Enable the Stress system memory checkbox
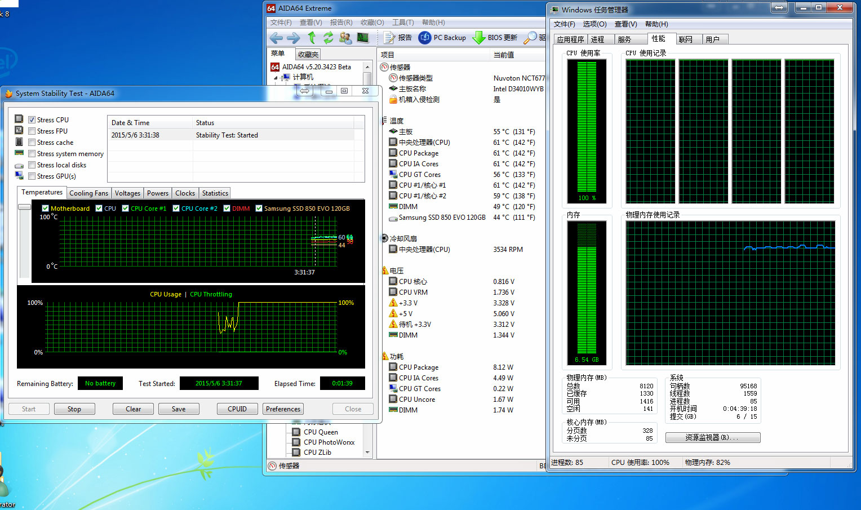The image size is (861, 510). [x=32, y=154]
